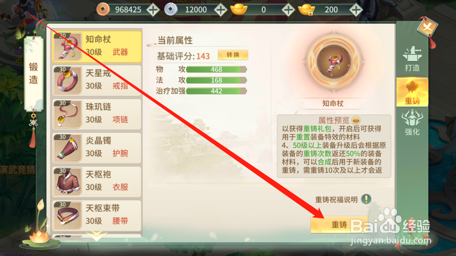Select the 炎晶镯 bracer item
Image resolution: width=456 pixels, height=256 pixels.
pos(97,148)
